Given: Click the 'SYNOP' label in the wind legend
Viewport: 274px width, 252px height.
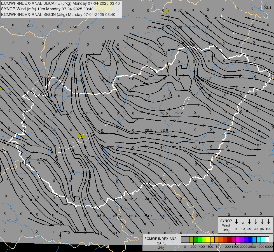Looking at the screenshot, I should [x=226, y=221].
